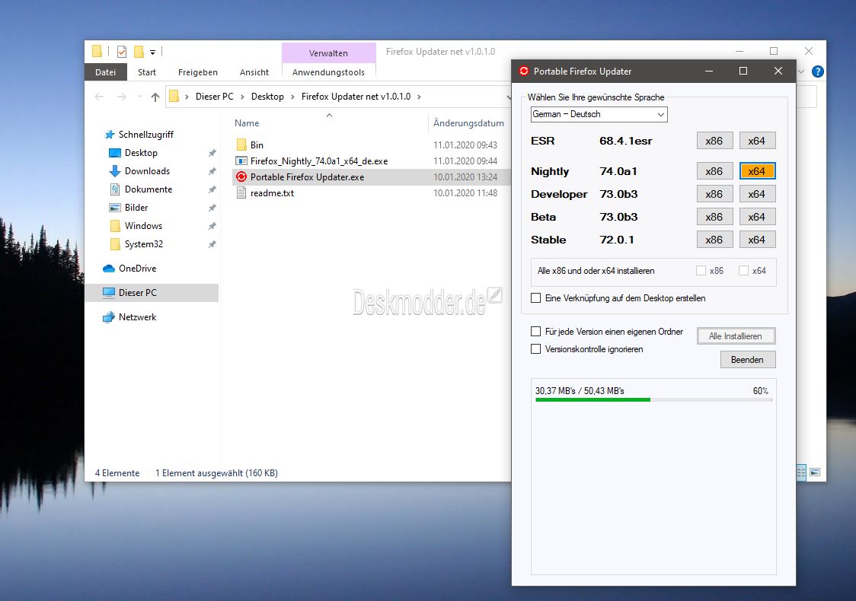
Task: Open Downloads via its blue arrow icon
Action: pyautogui.click(x=115, y=171)
